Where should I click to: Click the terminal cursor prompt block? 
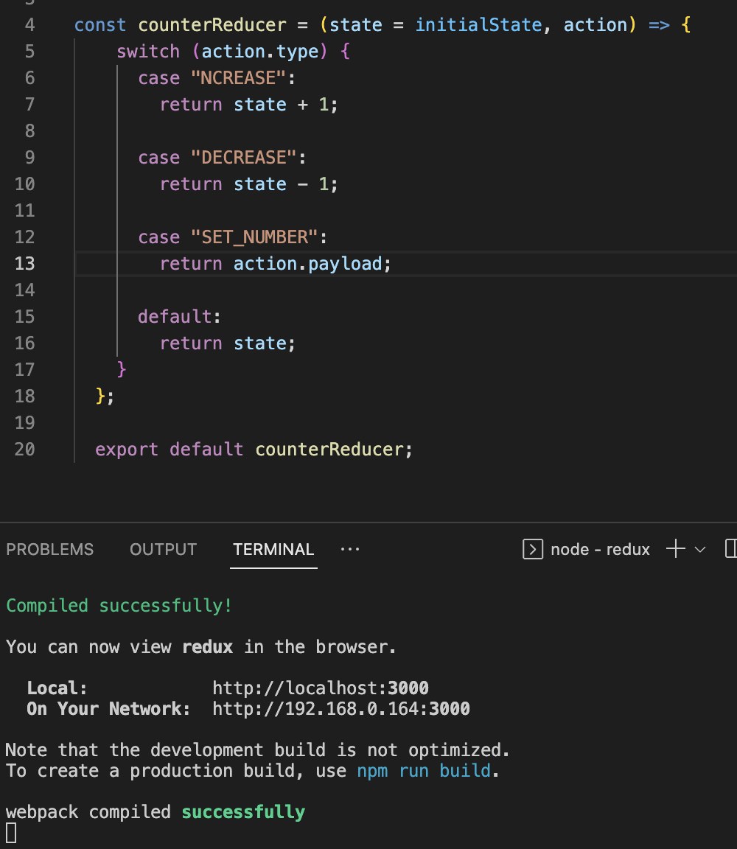point(11,833)
